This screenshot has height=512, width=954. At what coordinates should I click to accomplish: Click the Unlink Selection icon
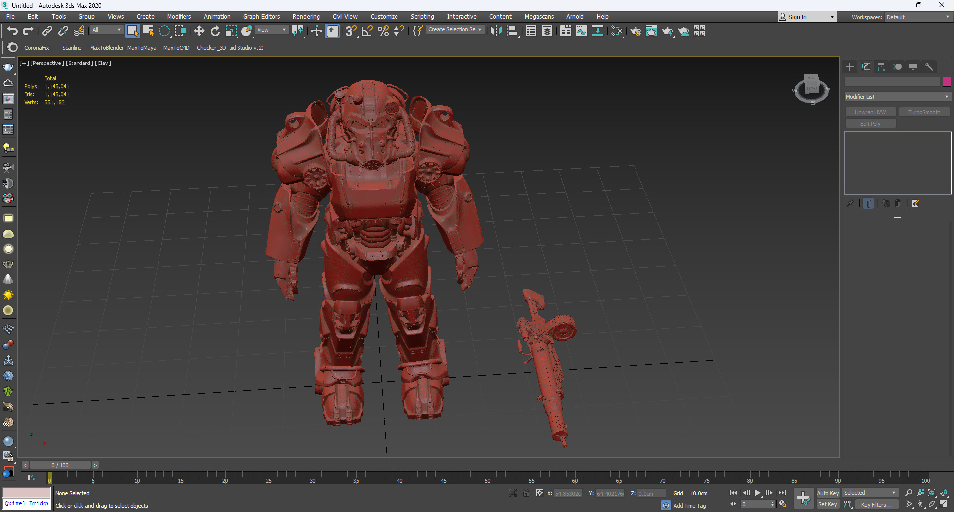pyautogui.click(x=63, y=31)
